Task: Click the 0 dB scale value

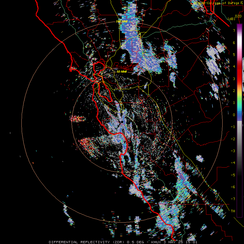Action: tap(234, 115)
